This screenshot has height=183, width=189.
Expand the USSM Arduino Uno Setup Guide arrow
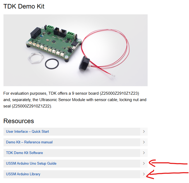coord(144,163)
